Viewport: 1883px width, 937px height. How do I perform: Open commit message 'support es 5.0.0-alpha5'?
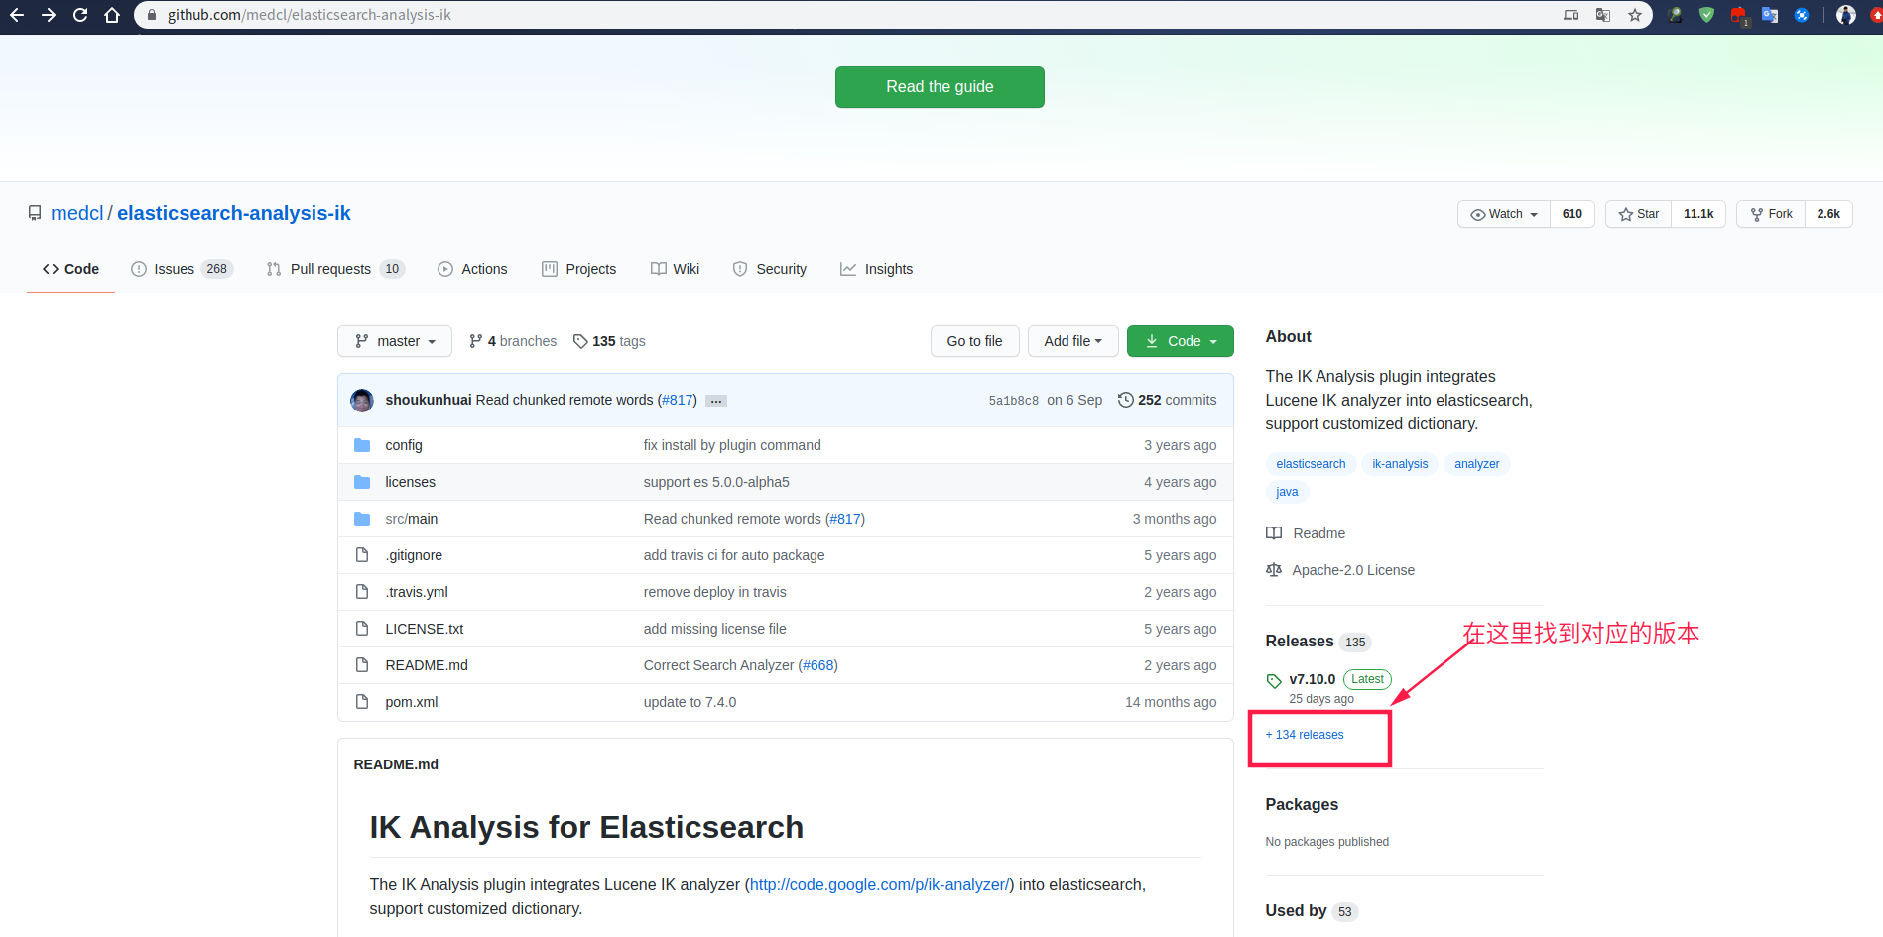(x=716, y=482)
